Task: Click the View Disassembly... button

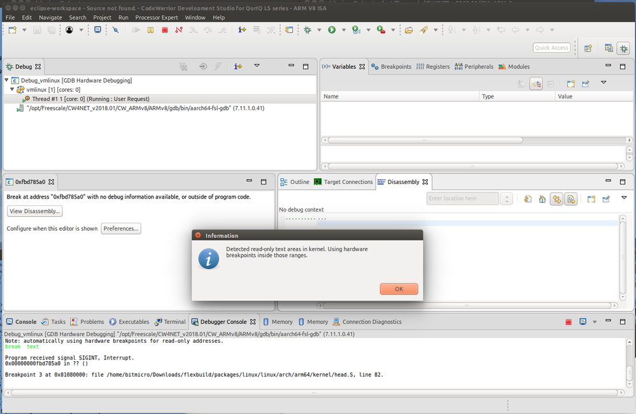Action: (x=35, y=211)
